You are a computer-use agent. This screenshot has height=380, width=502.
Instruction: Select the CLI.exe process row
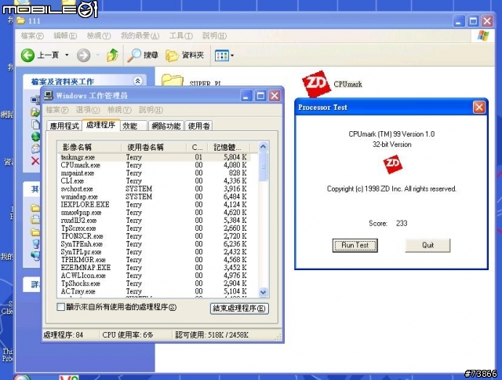tap(154, 181)
